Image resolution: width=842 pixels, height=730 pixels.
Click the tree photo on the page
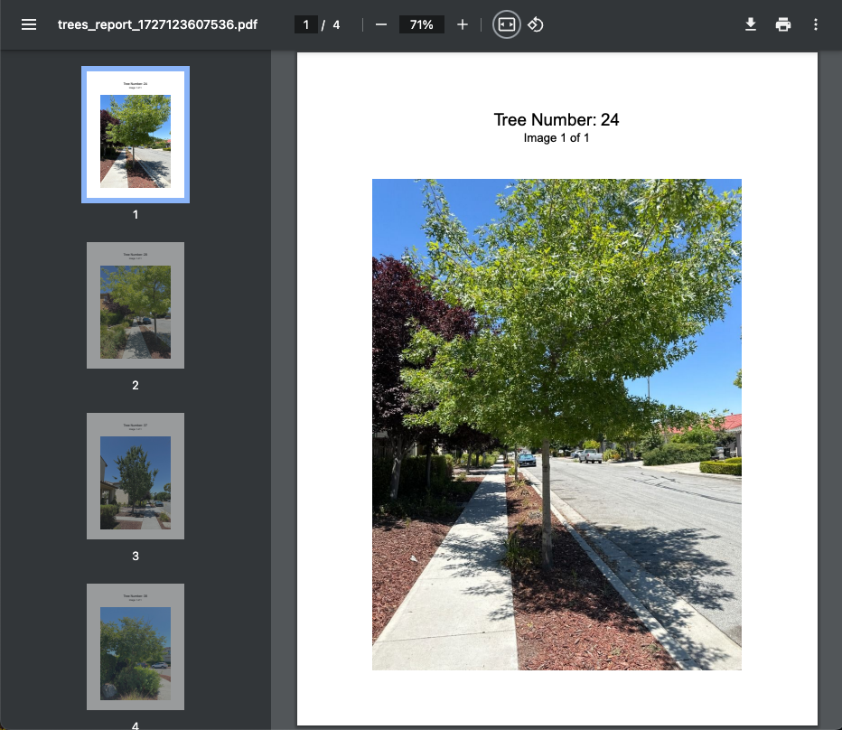pyautogui.click(x=557, y=424)
